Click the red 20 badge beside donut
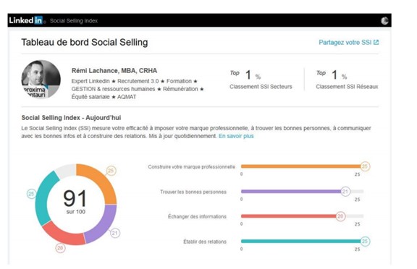The height and width of the screenshot is (269, 417). [60, 248]
